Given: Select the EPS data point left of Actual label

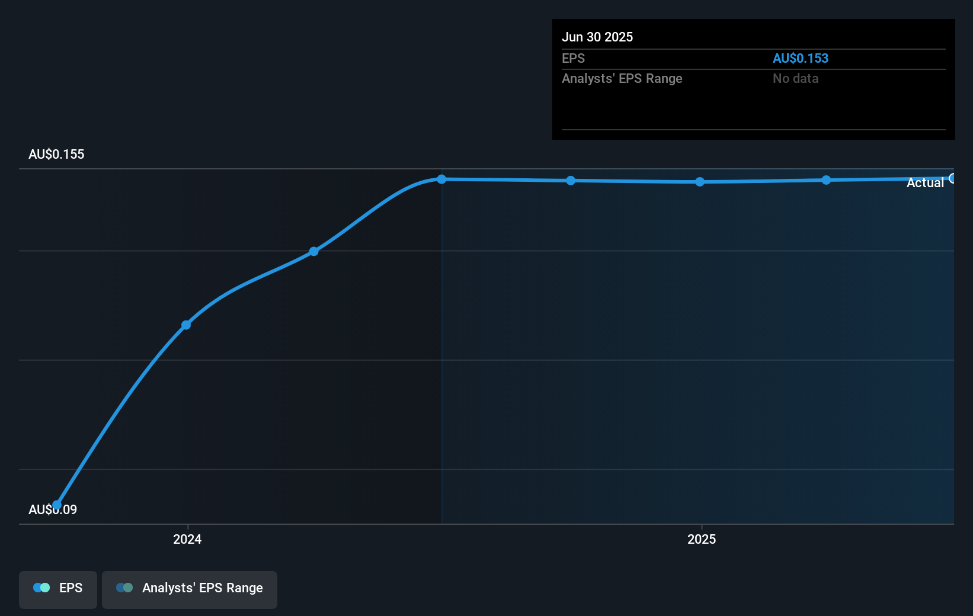Looking at the screenshot, I should pos(826,180).
